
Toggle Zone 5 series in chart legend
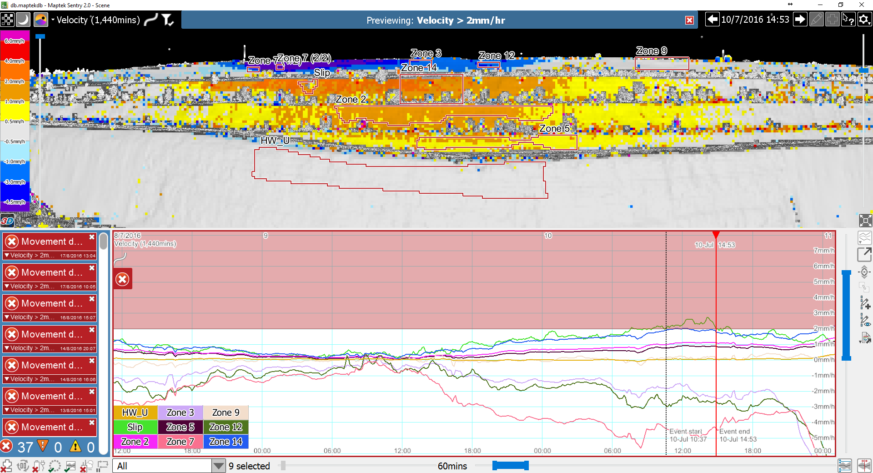click(x=181, y=427)
